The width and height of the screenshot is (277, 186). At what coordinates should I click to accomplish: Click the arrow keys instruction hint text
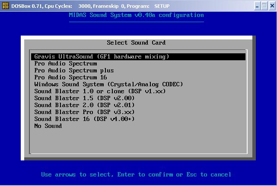point(136,175)
